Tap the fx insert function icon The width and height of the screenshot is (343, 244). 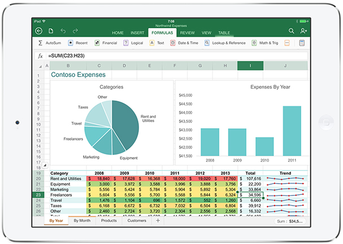(x=40, y=56)
